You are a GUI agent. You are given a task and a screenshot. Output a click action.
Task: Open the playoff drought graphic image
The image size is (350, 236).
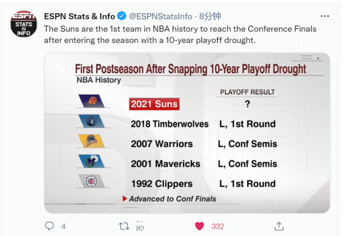click(187, 132)
